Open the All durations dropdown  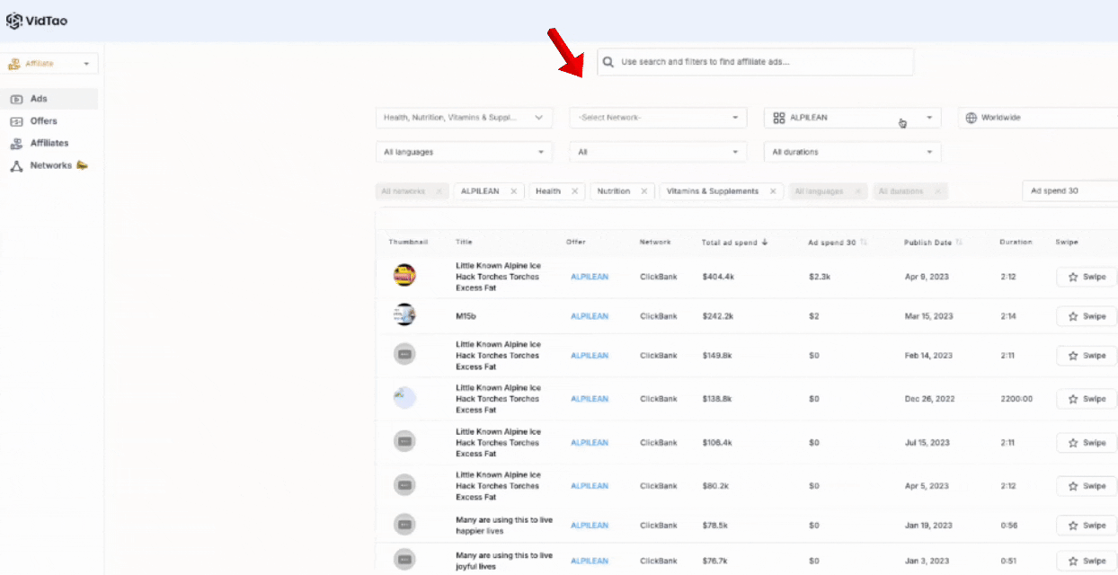[851, 152]
